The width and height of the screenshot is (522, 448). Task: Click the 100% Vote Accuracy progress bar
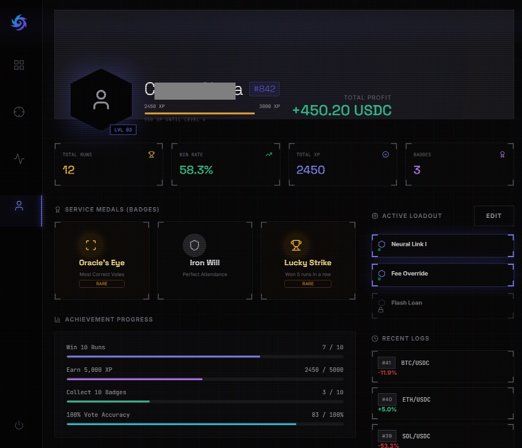click(x=205, y=424)
